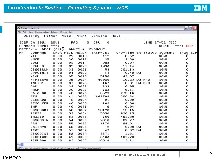Select the ZIBM000 job name
The width and height of the screenshot is (214, 160).
(x=38, y=140)
